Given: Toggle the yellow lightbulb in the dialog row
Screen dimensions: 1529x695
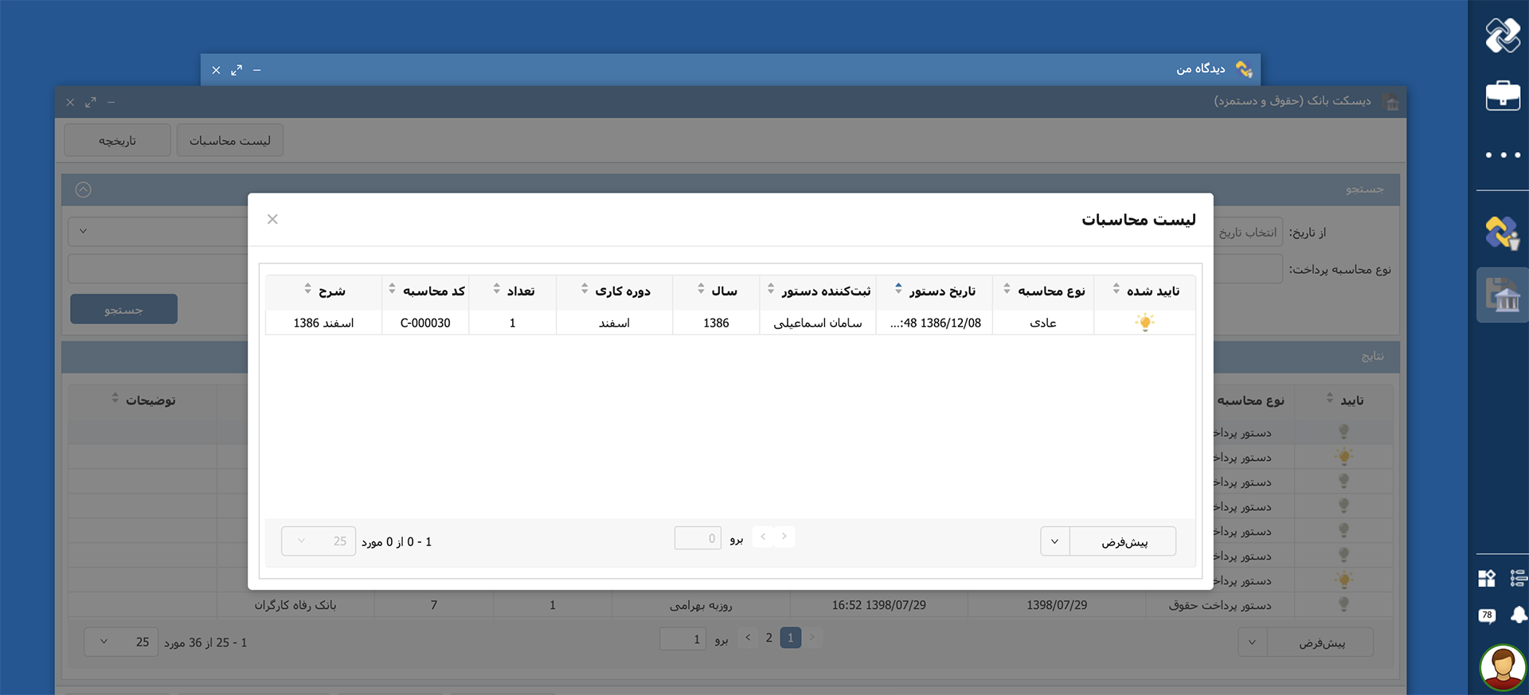Looking at the screenshot, I should (x=1144, y=322).
